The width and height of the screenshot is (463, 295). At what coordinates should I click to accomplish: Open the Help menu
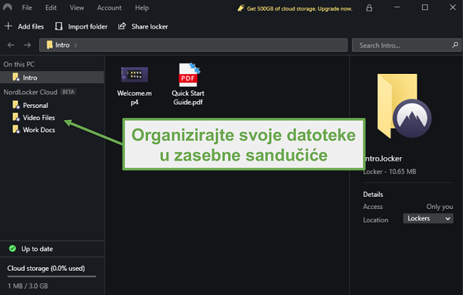point(142,8)
